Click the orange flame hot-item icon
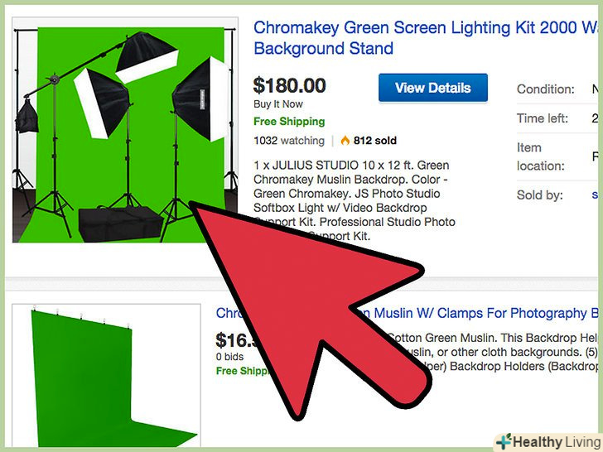Screen dimensions: 603x452 pyautogui.click(x=345, y=141)
